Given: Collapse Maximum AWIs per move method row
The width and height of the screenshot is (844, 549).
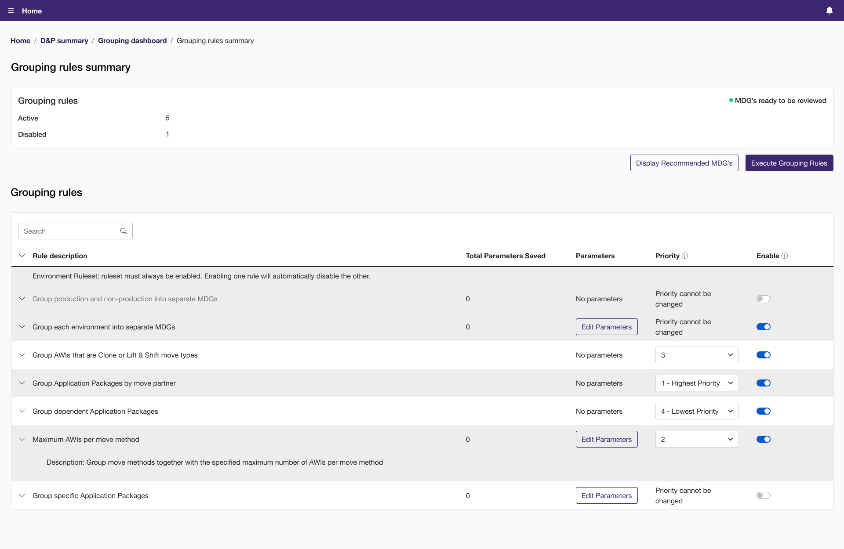Looking at the screenshot, I should [22, 439].
